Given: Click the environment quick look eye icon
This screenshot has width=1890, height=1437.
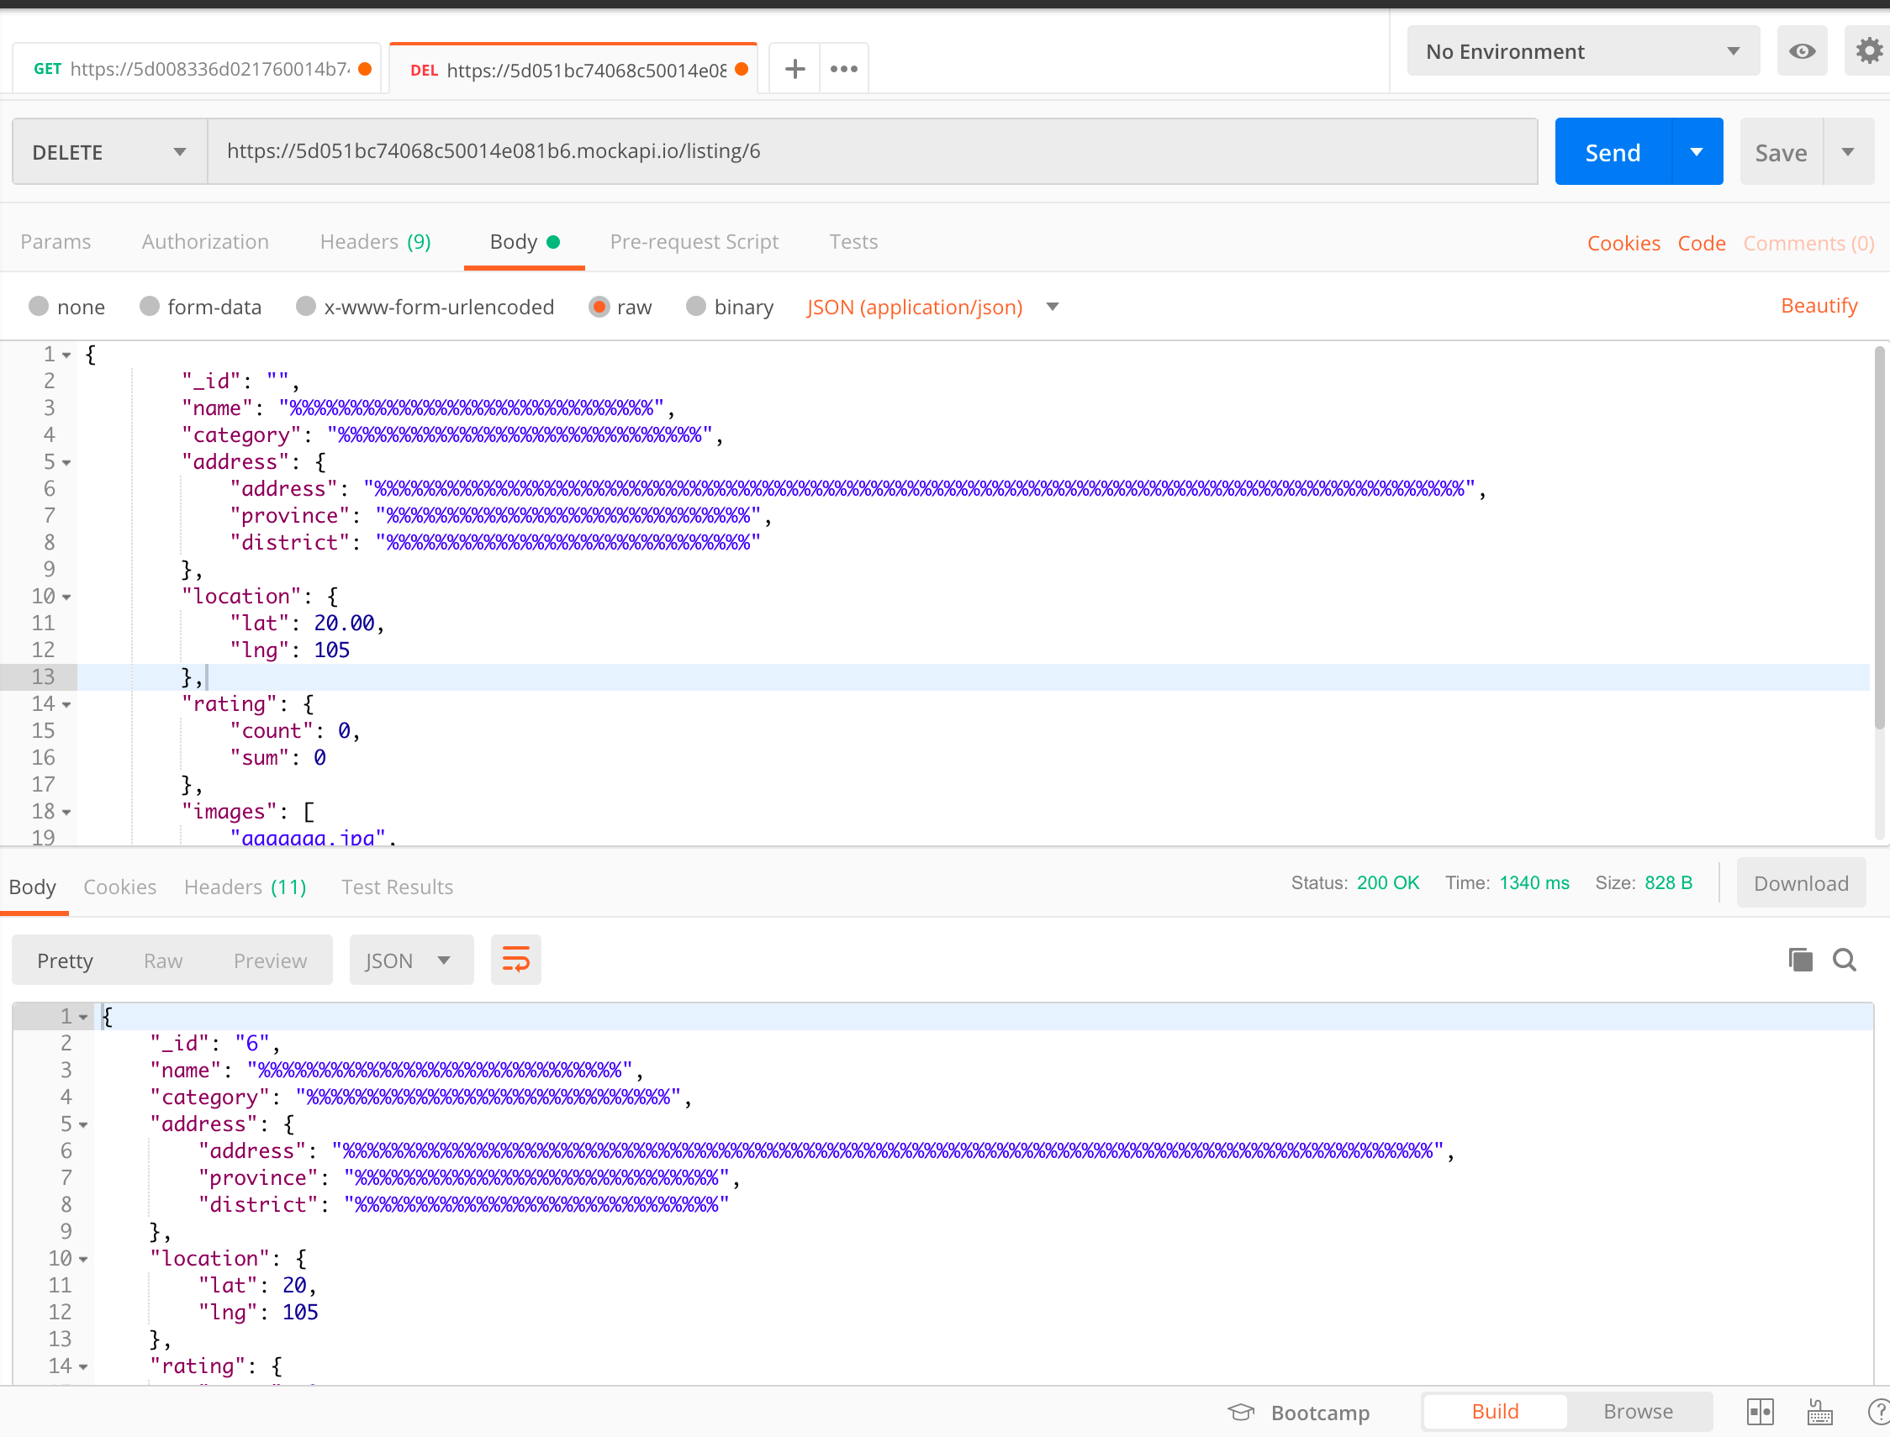Looking at the screenshot, I should pyautogui.click(x=1802, y=51).
